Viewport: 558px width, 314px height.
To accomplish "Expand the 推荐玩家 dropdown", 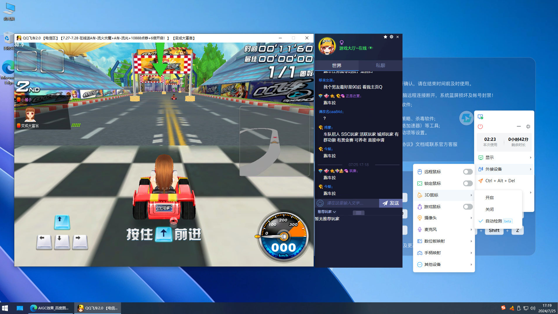I will pos(327,212).
